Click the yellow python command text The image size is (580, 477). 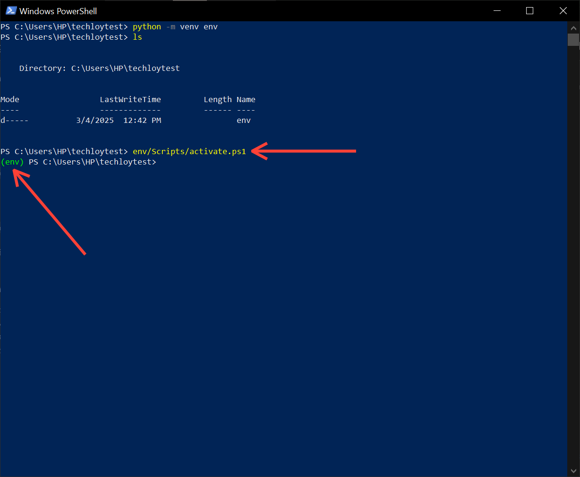[146, 26]
